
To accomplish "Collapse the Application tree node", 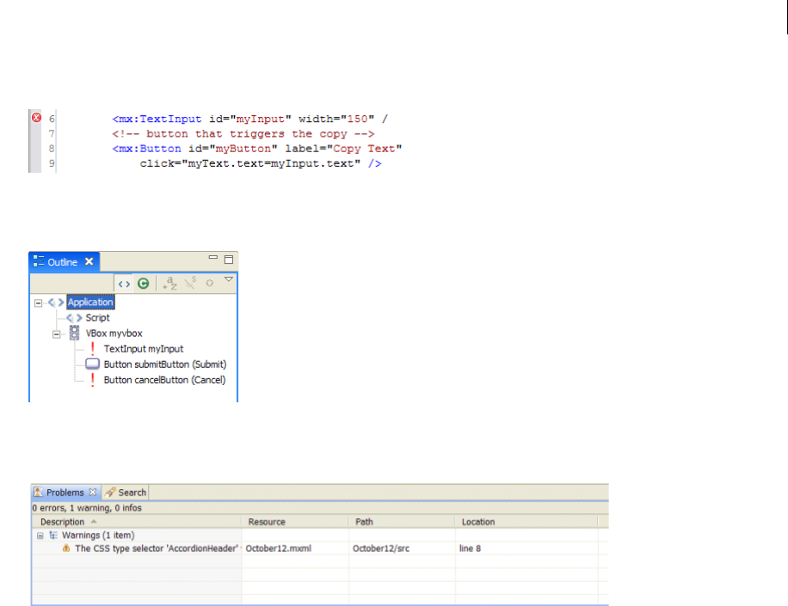I will point(38,303).
